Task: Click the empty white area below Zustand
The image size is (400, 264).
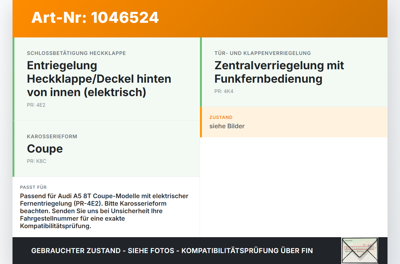Action: 294,187
